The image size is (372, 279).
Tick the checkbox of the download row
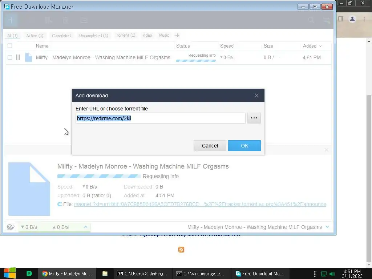pyautogui.click(x=10, y=57)
